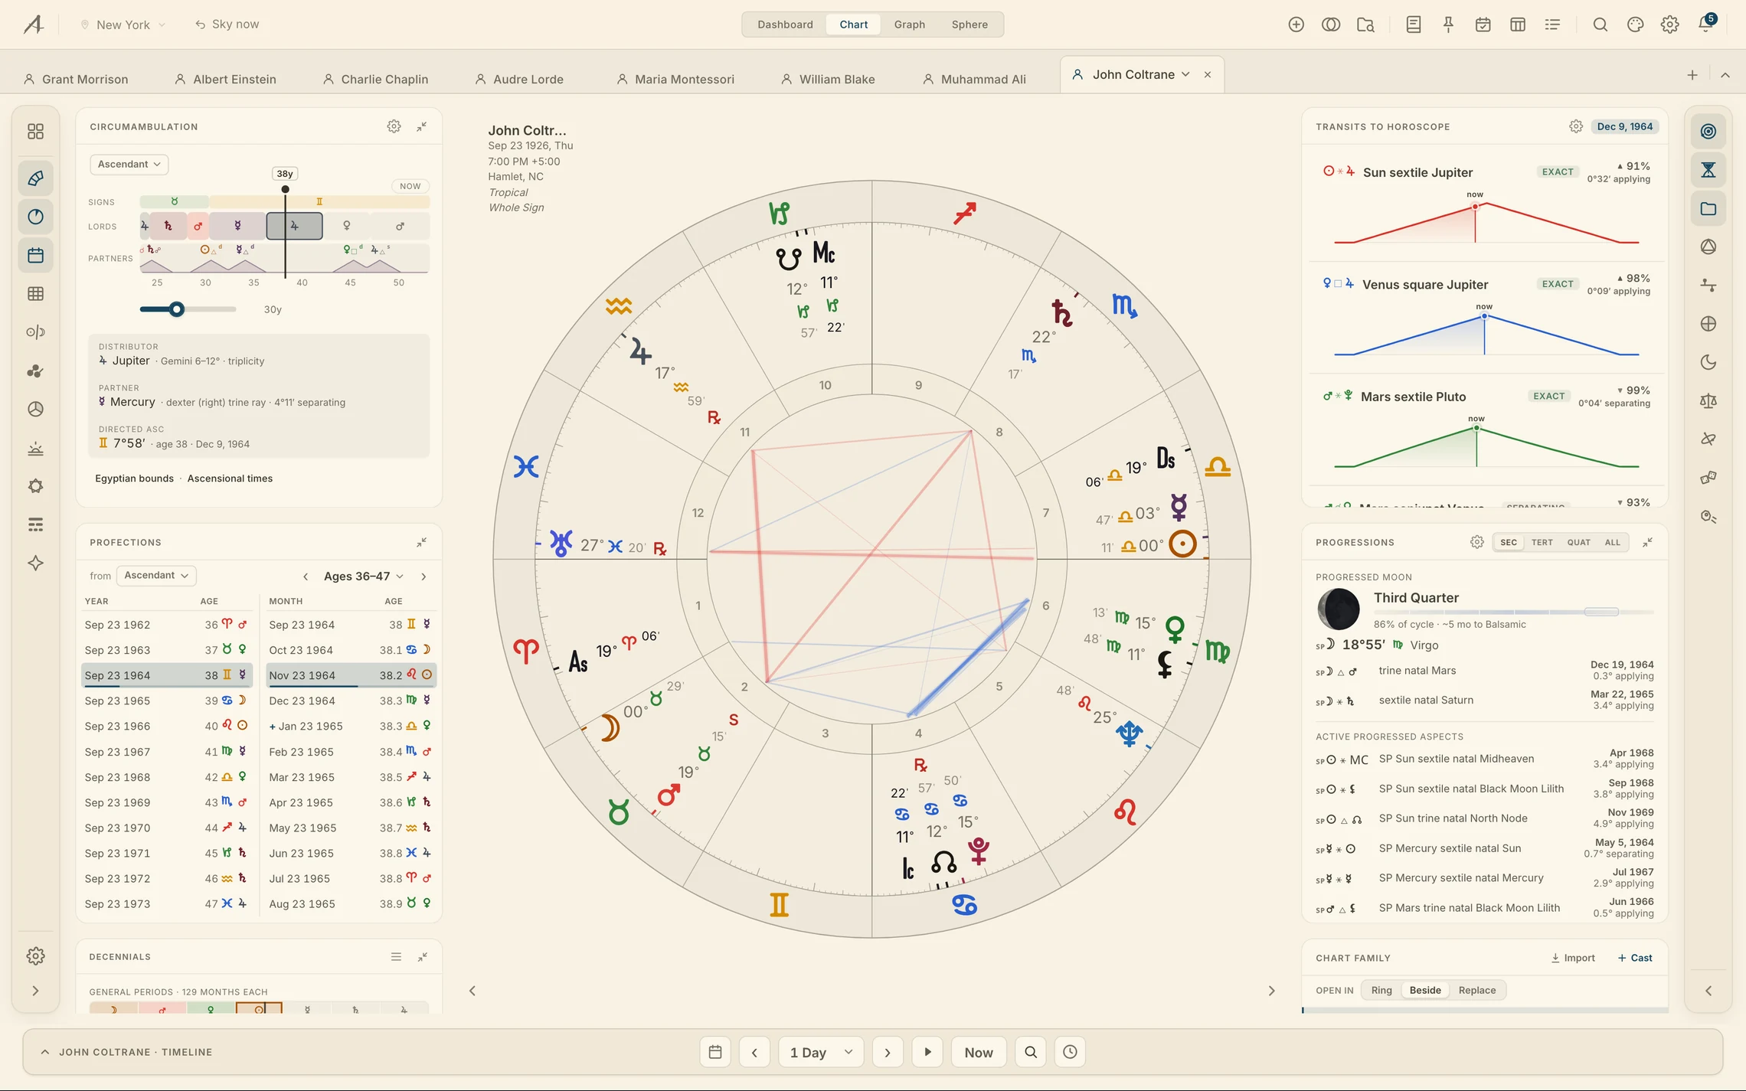Click the Now button in timeline

pos(979,1052)
